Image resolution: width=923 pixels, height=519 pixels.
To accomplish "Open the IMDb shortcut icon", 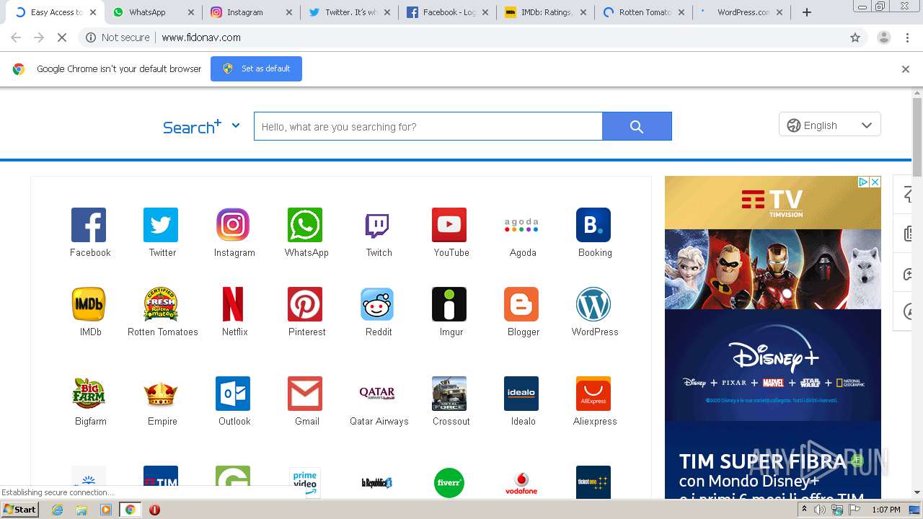I will [x=89, y=304].
